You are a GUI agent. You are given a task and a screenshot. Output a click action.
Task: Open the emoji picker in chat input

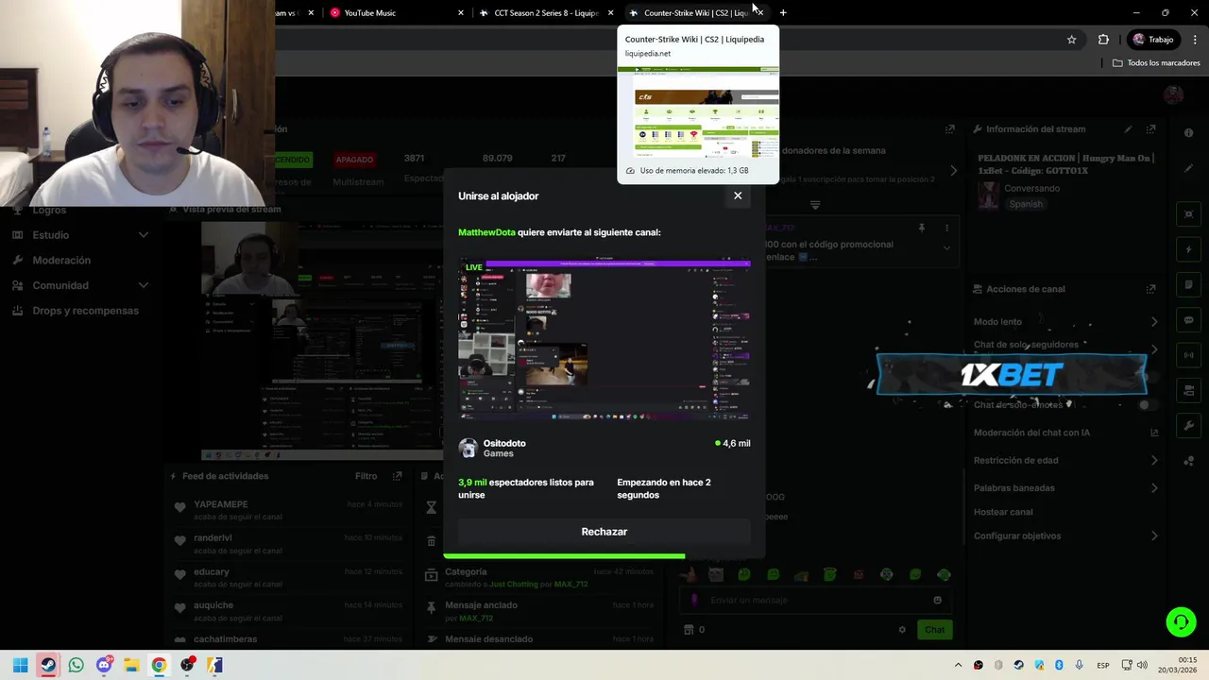[x=937, y=600]
